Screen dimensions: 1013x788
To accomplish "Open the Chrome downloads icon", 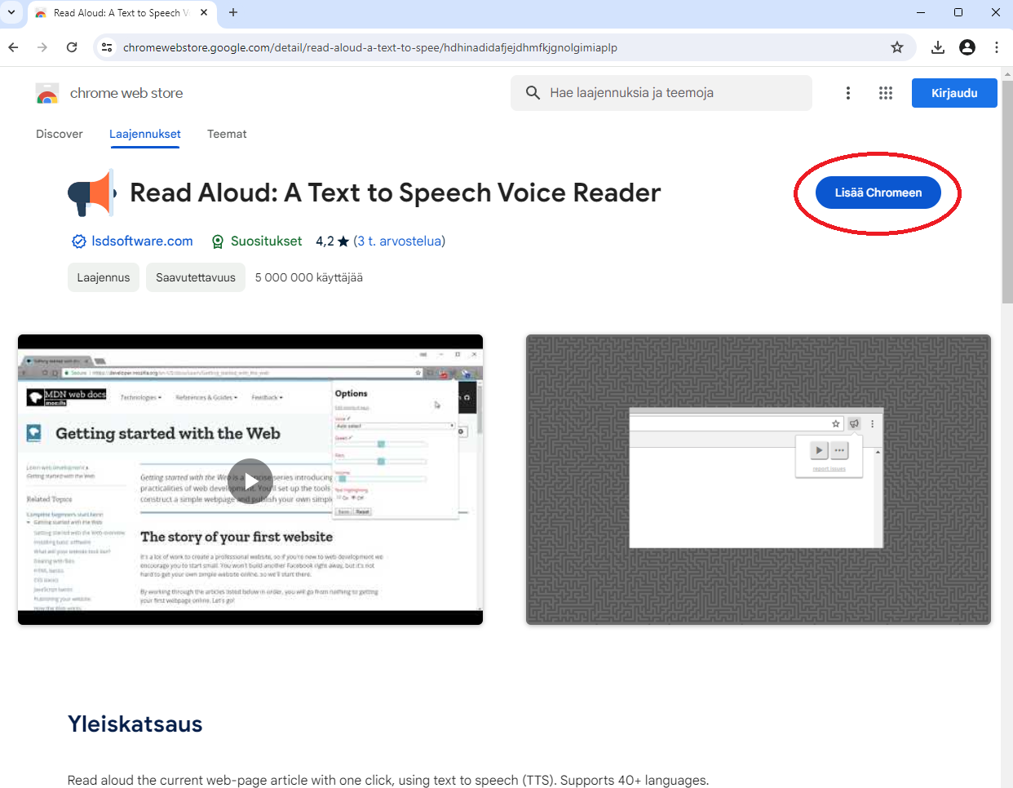I will pos(937,47).
